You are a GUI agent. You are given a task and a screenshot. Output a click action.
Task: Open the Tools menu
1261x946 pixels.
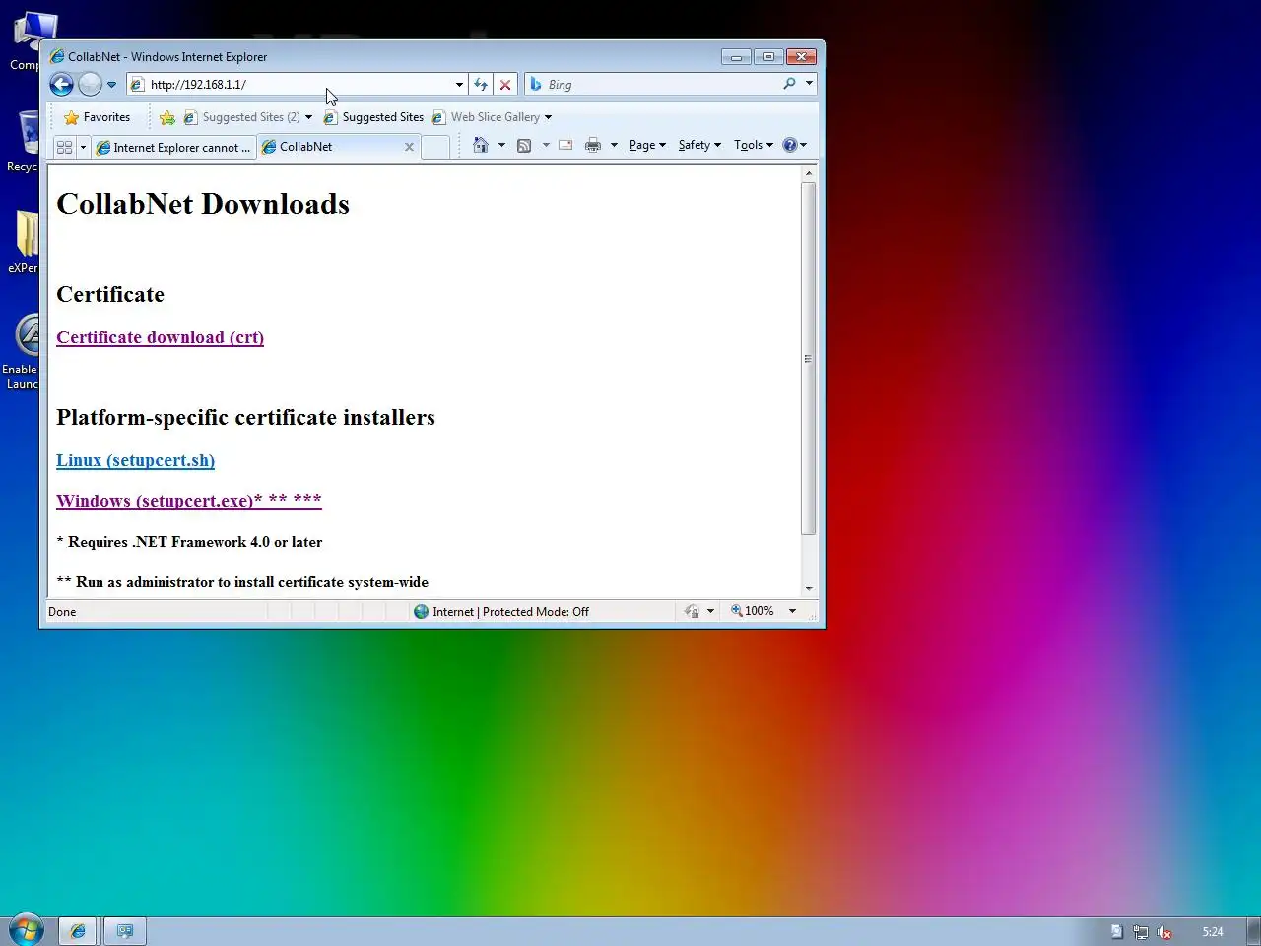point(754,145)
